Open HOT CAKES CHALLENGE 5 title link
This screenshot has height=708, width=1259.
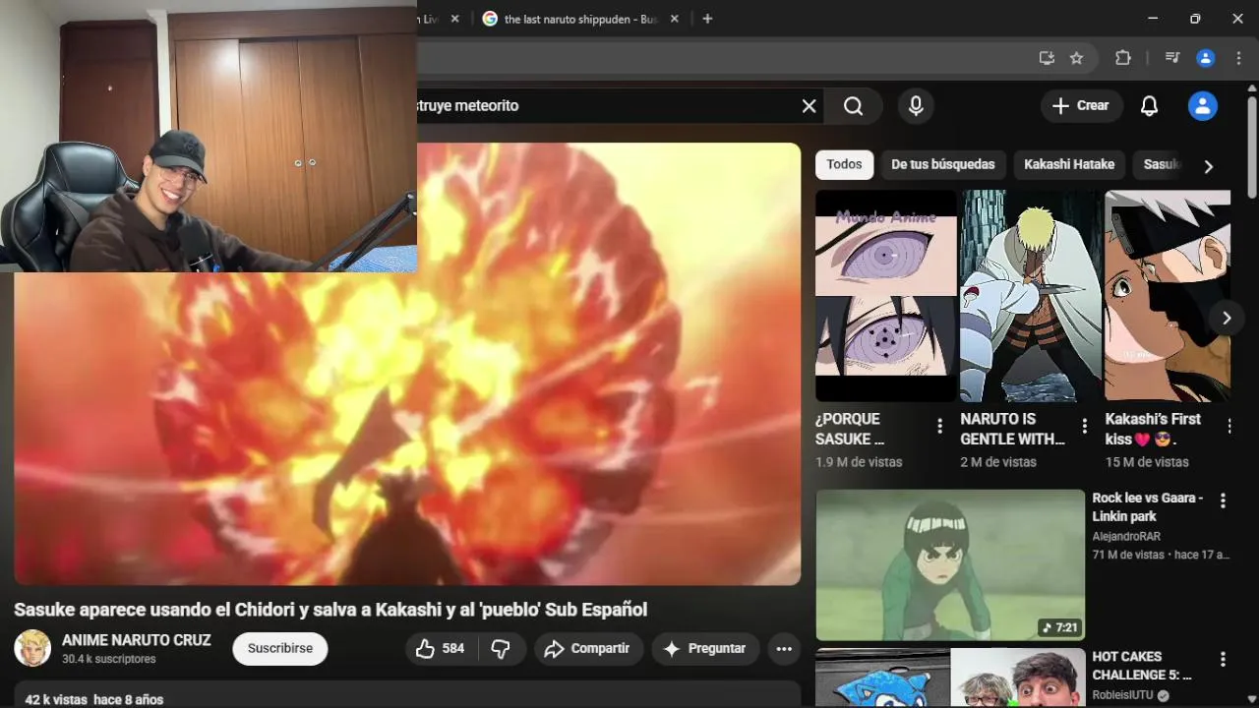pyautogui.click(x=1142, y=666)
